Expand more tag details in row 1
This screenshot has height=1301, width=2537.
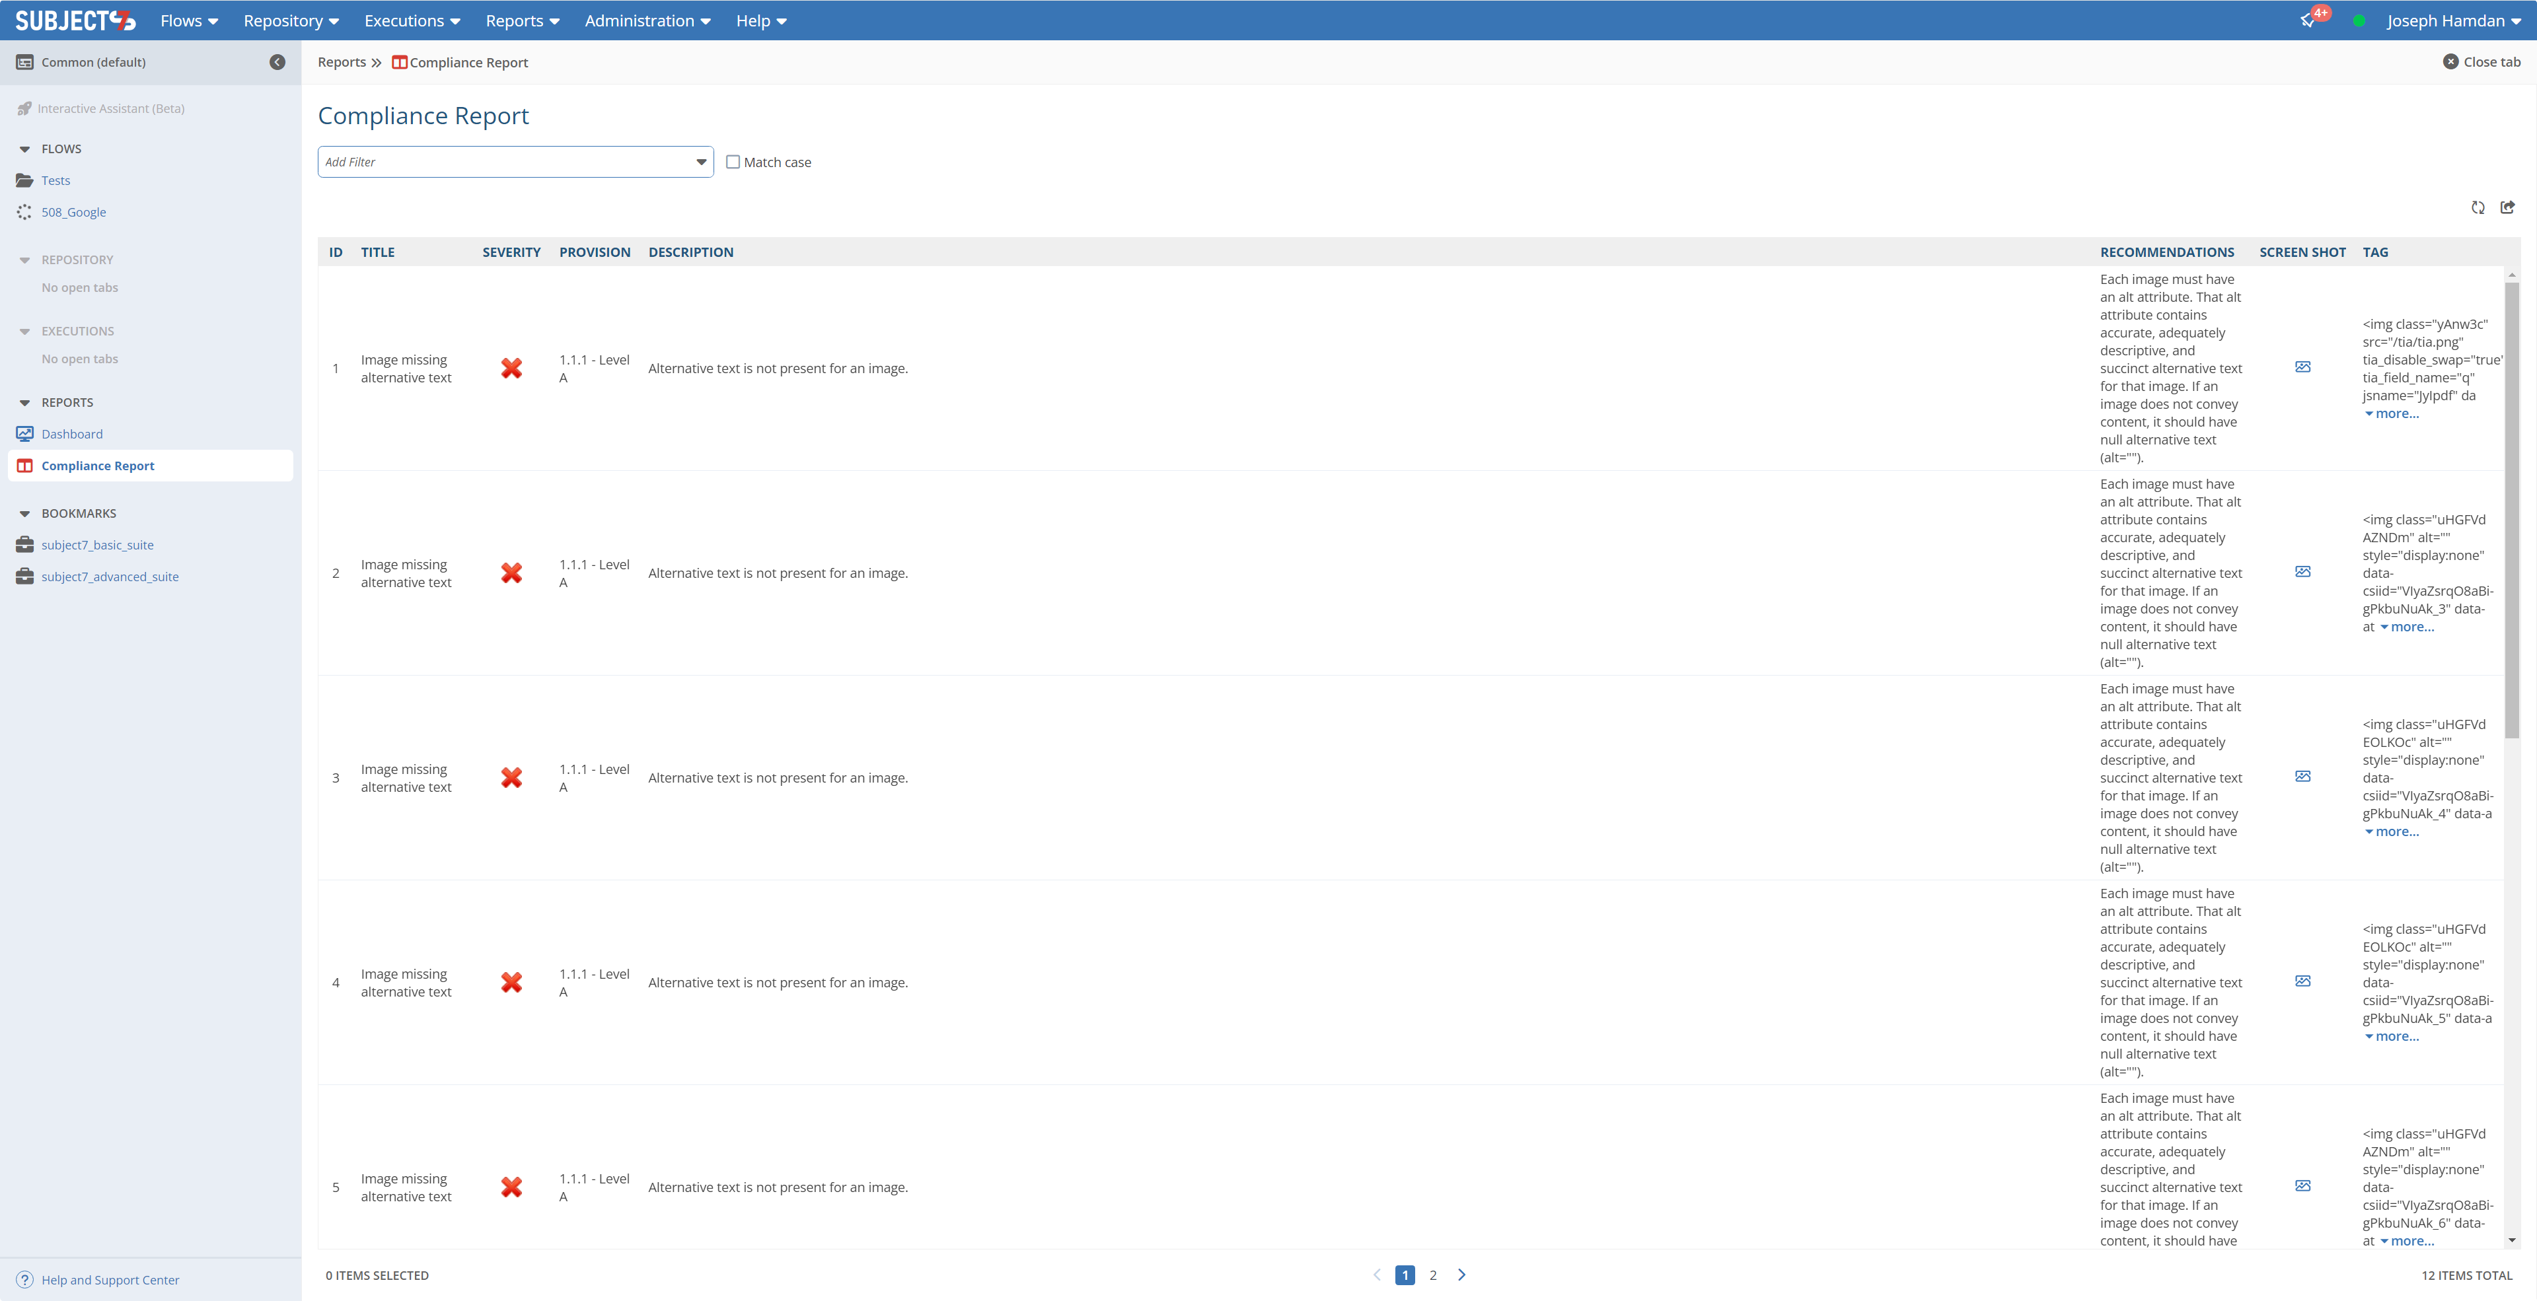point(2395,413)
